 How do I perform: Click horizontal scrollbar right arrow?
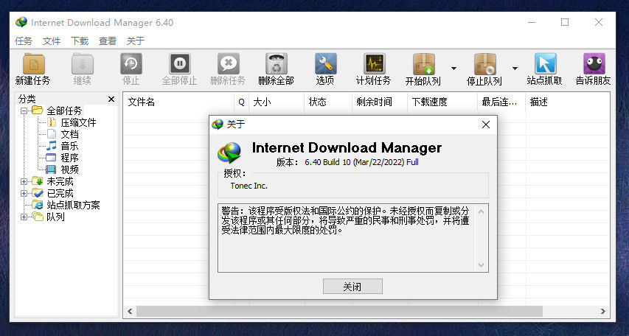coord(603,311)
